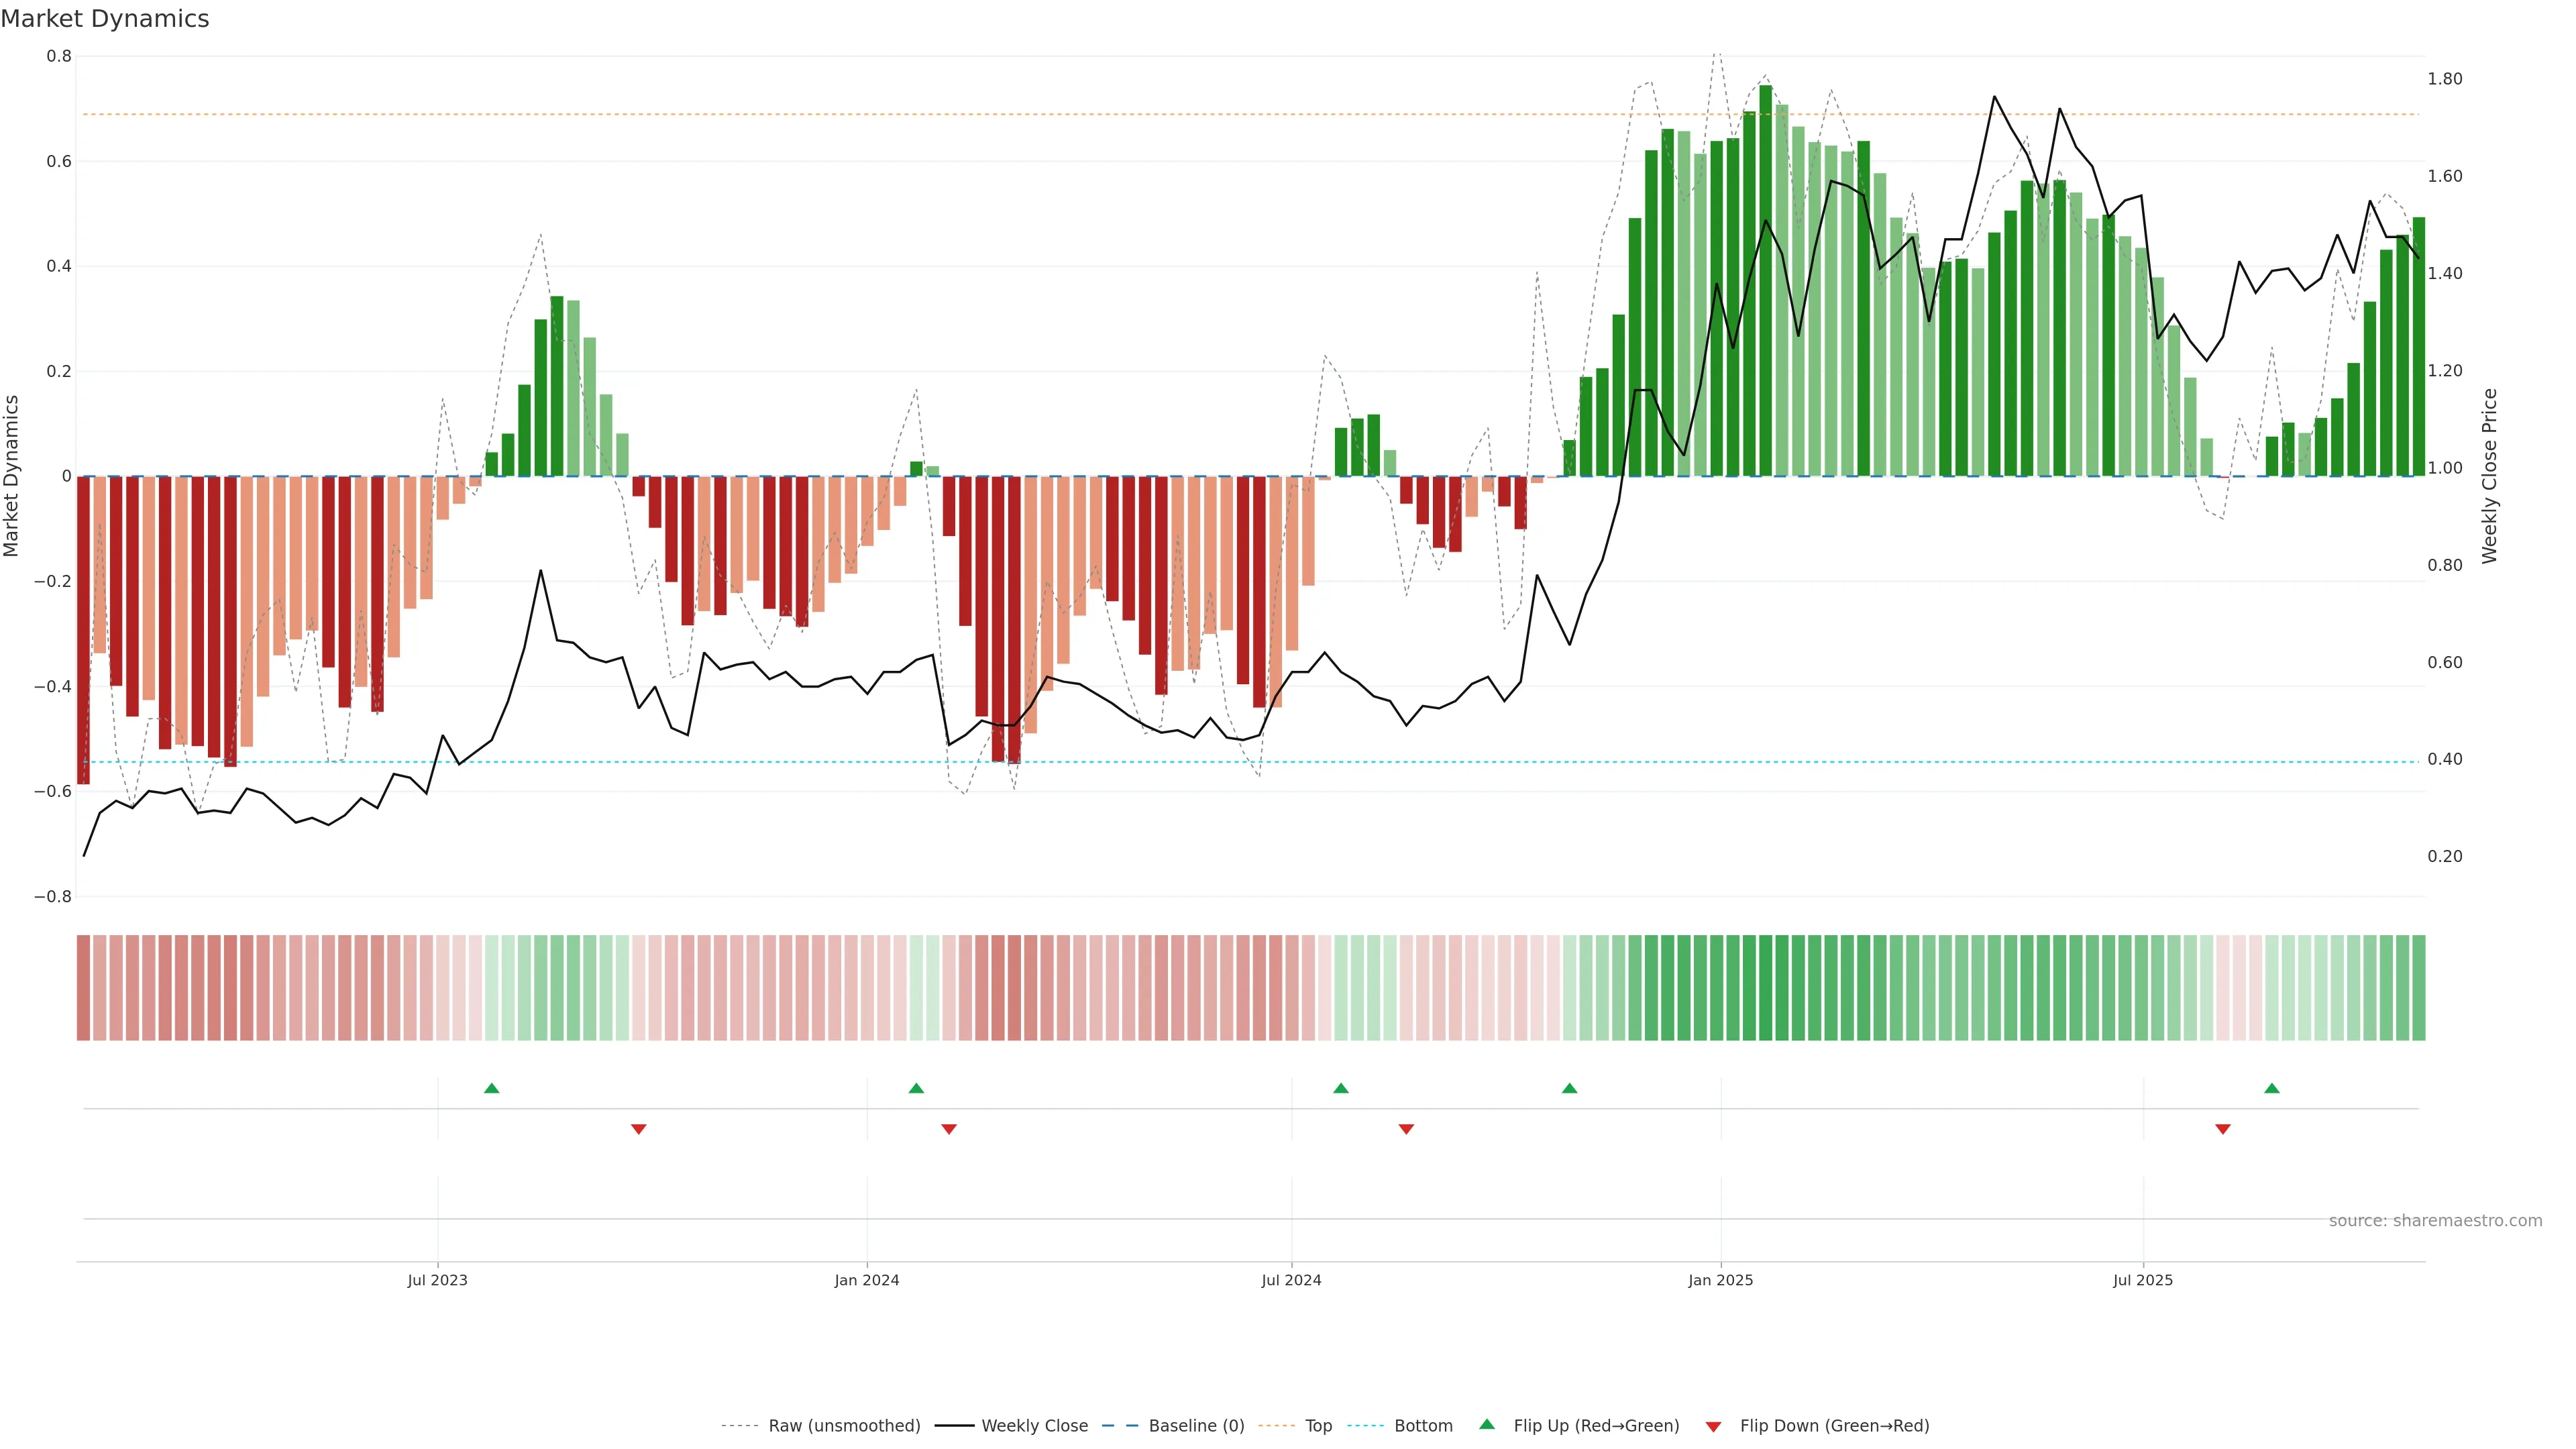Click the source: sharemaestro.com text

click(2435, 1220)
